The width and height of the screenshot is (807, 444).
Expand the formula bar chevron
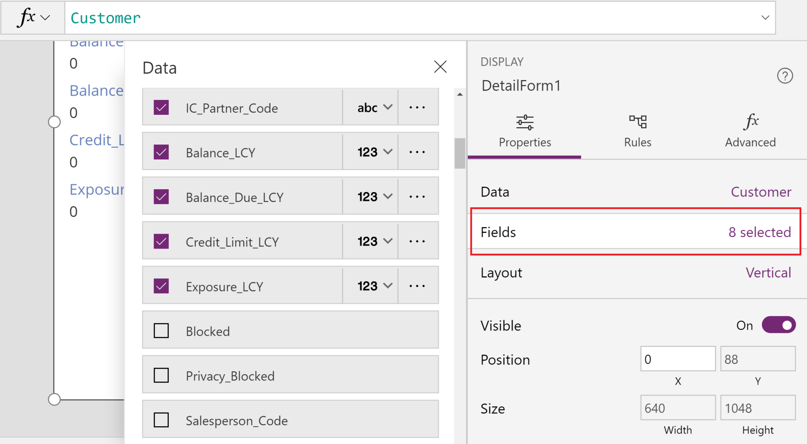coord(765,18)
